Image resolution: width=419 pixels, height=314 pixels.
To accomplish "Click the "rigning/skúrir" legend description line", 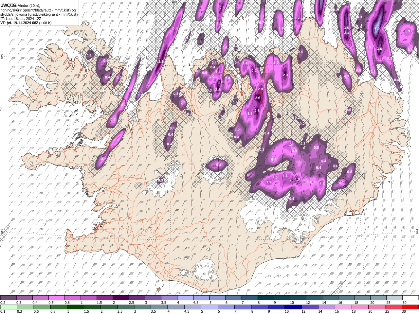I will click(38, 10).
